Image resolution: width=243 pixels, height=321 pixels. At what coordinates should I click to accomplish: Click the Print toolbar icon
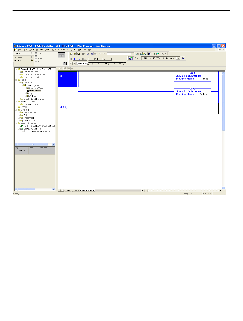coord(83,54)
